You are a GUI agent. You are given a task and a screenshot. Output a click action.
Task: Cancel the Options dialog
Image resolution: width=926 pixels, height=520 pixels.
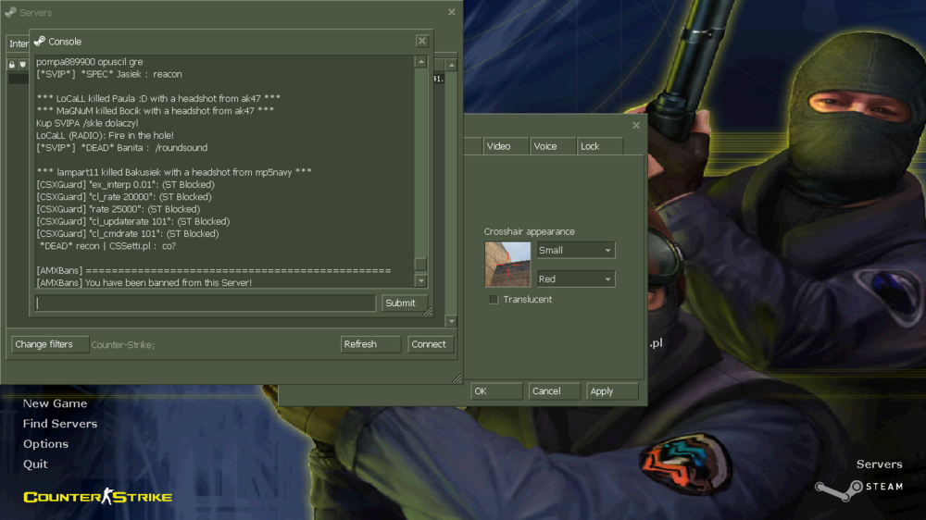[554, 391]
